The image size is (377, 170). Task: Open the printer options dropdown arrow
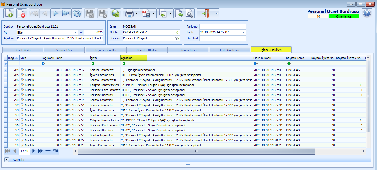[137, 13]
